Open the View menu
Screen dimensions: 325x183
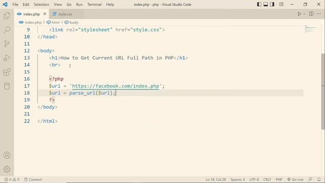(58, 5)
